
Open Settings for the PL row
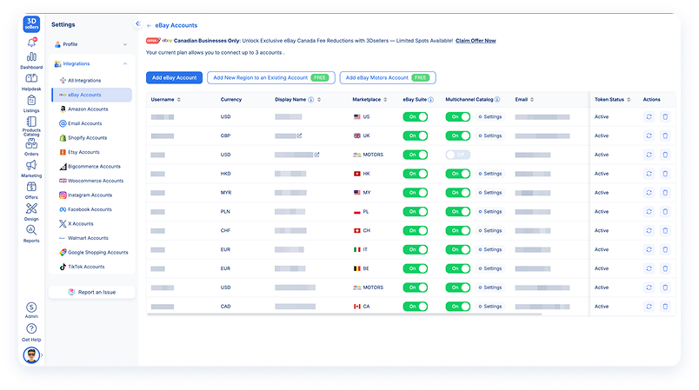tap(490, 211)
